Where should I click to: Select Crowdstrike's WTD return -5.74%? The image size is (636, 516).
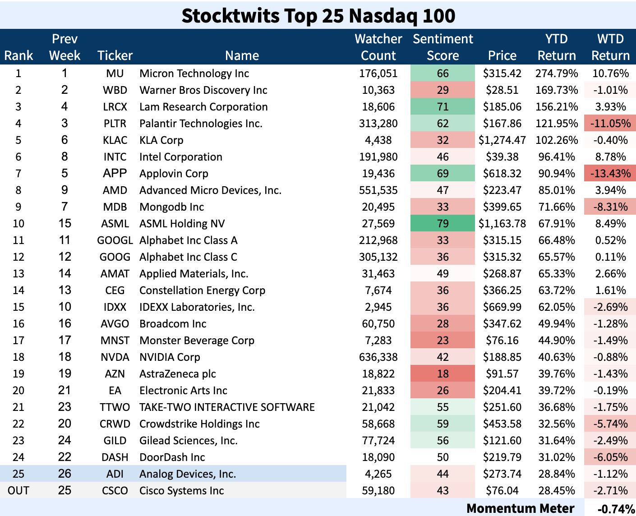(610, 424)
